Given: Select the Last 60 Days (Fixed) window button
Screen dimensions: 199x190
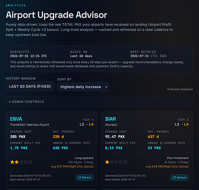Looking at the screenshot, I should pos(30,86).
